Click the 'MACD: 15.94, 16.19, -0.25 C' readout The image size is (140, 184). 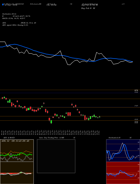coord(14,18)
